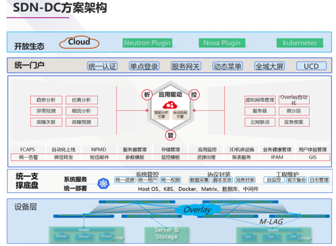This screenshot has height=246, width=336.
Task: Click the circled 控 icon
Action: tap(194, 94)
